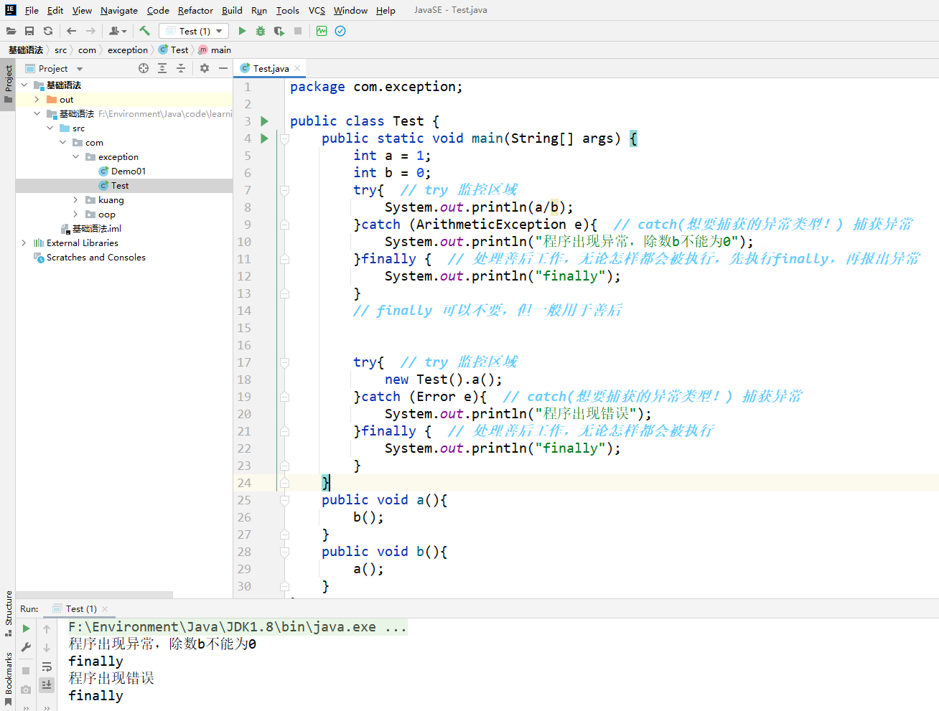Click the Build Project hammer icon

pos(144,31)
